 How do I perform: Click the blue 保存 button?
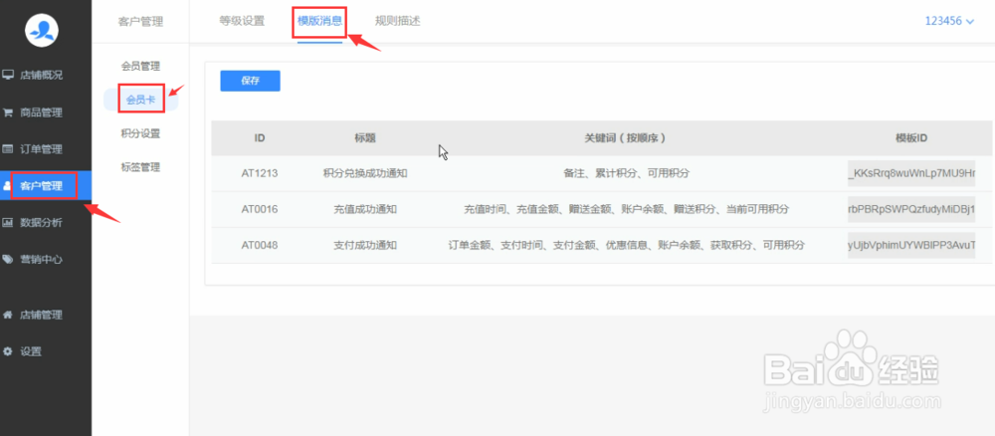coord(250,81)
